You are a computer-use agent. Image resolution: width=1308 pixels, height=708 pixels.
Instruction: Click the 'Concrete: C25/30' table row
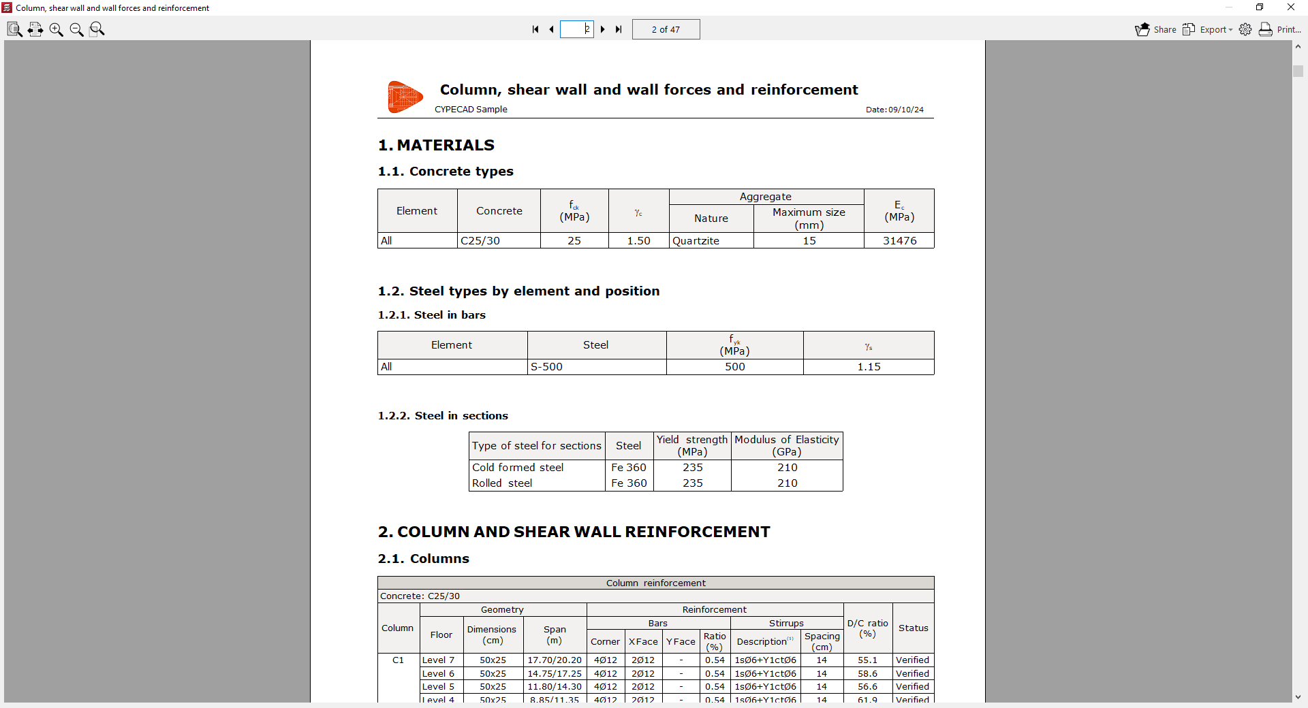pos(656,596)
